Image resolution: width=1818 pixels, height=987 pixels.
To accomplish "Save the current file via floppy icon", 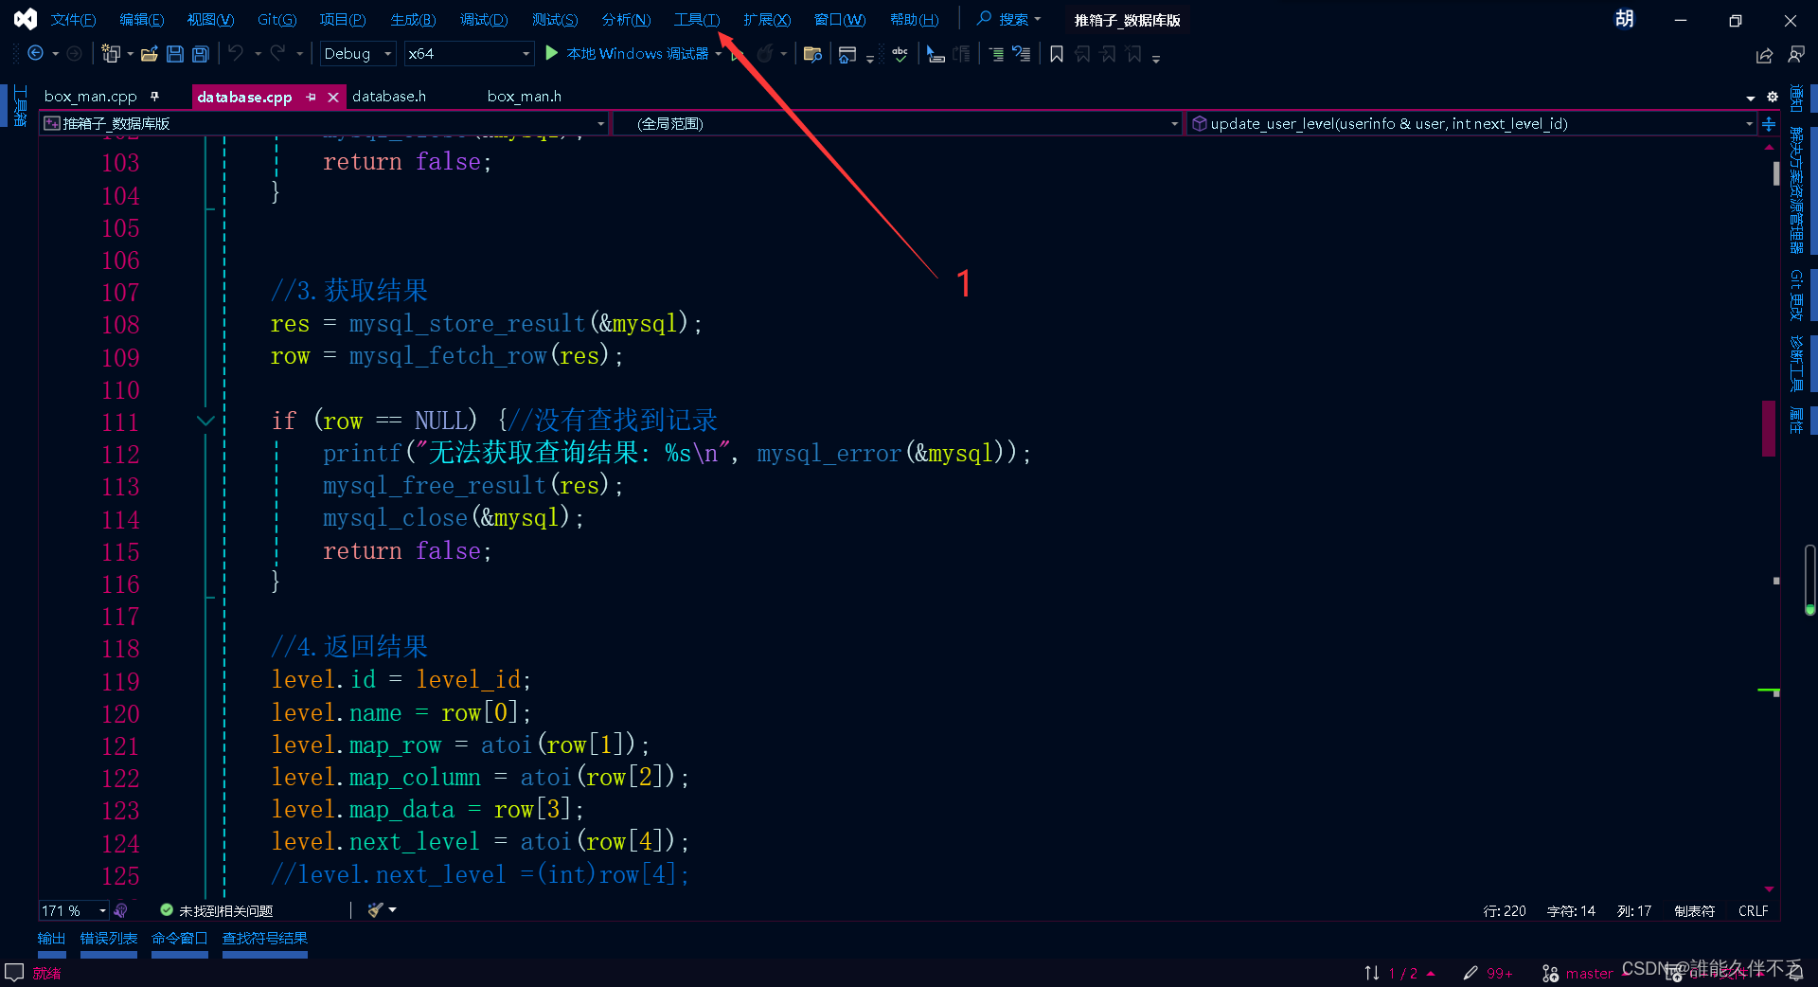I will 175,54.
